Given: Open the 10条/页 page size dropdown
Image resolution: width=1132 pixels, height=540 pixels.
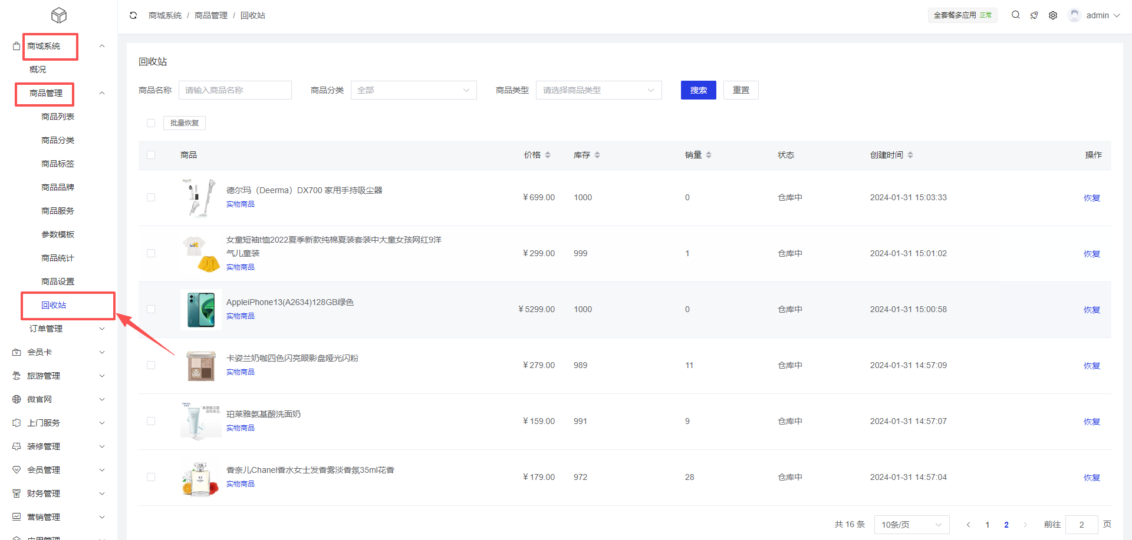Looking at the screenshot, I should point(911,525).
